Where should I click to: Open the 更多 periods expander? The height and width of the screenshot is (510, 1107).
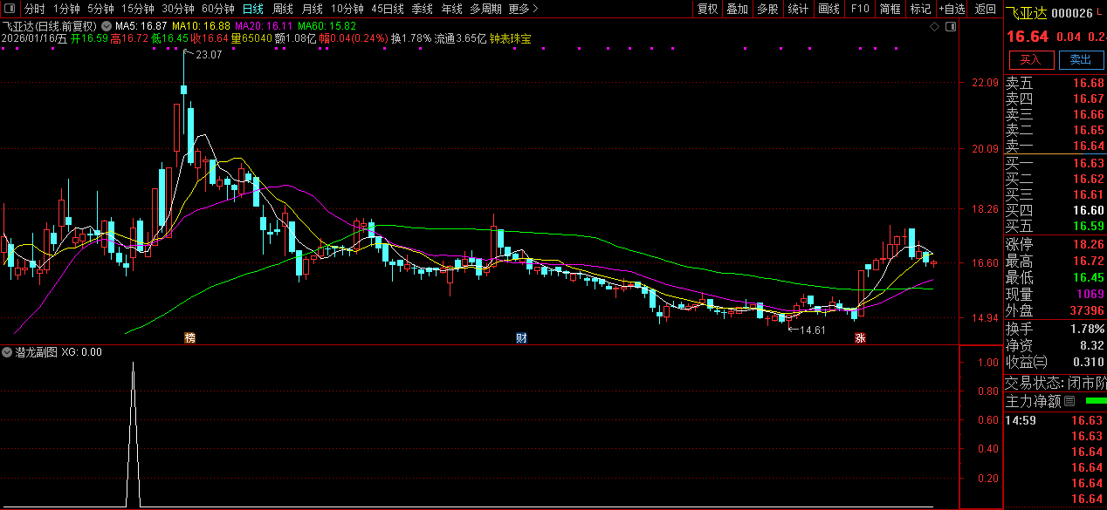[x=523, y=9]
